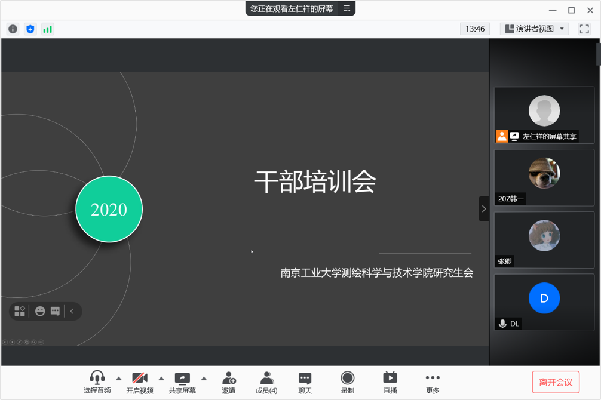Click the leave meeting button

(556, 382)
